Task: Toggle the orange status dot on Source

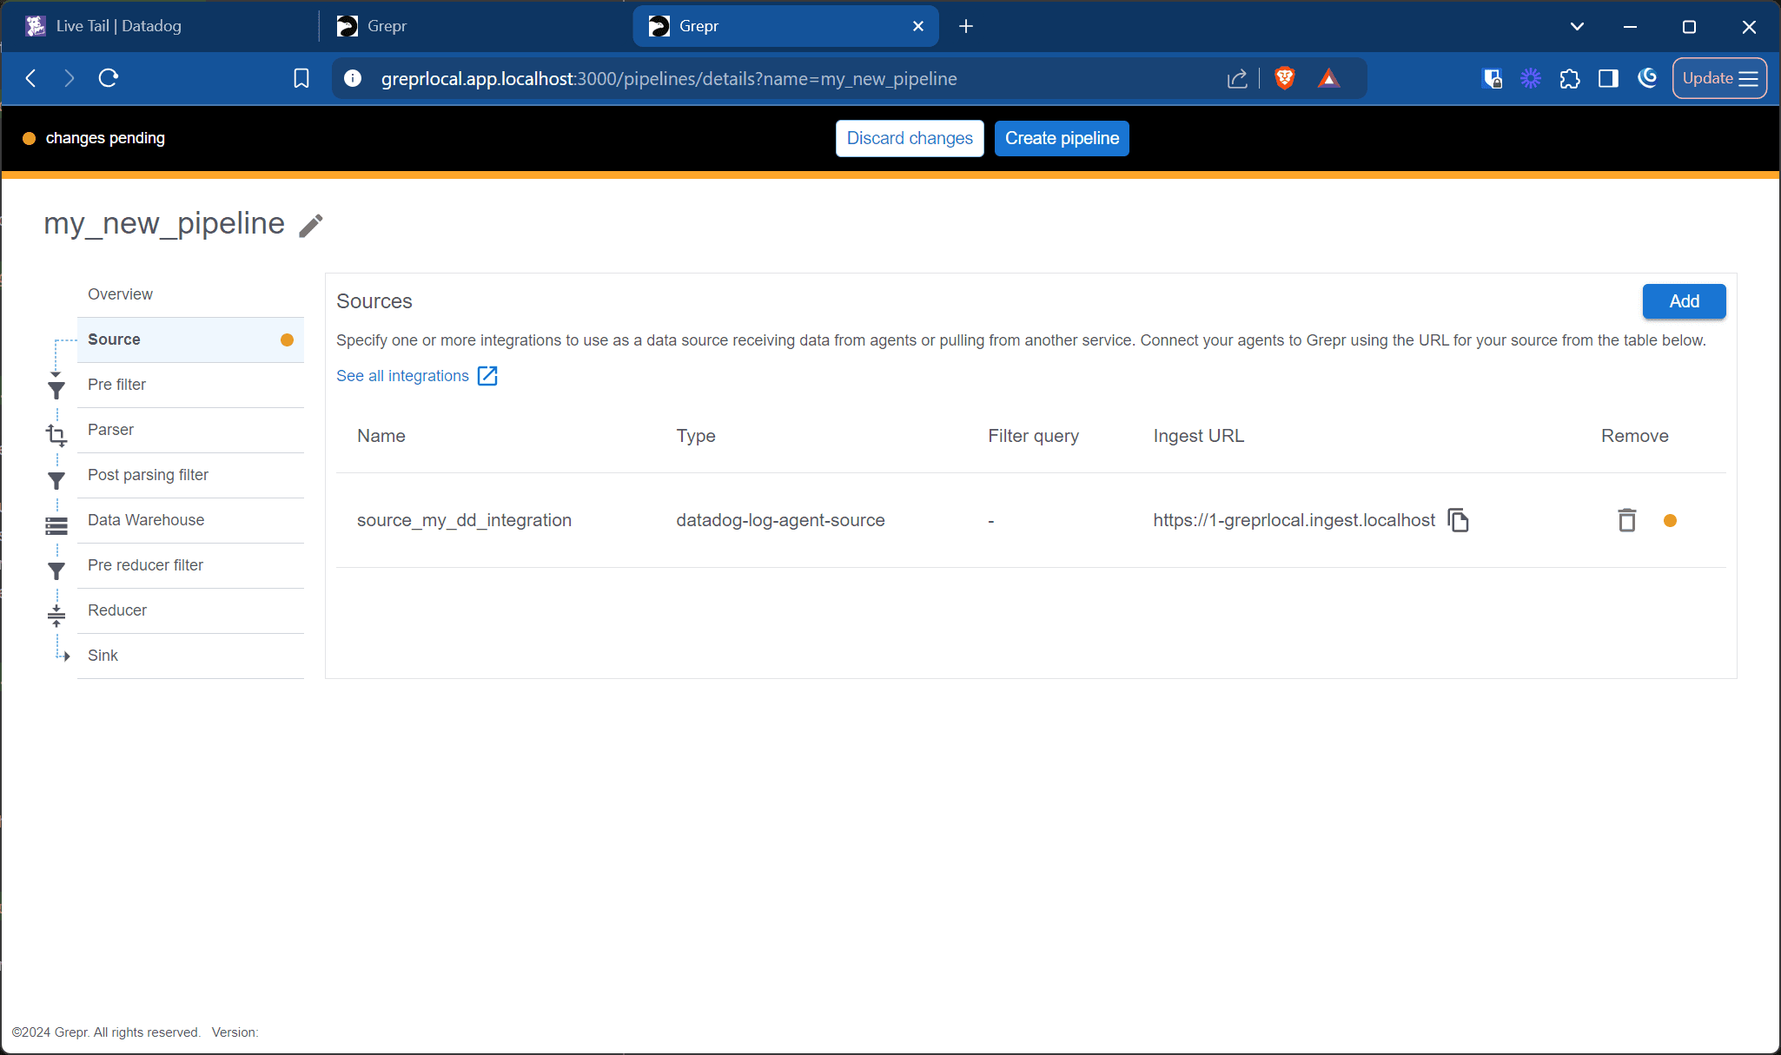Action: point(285,340)
